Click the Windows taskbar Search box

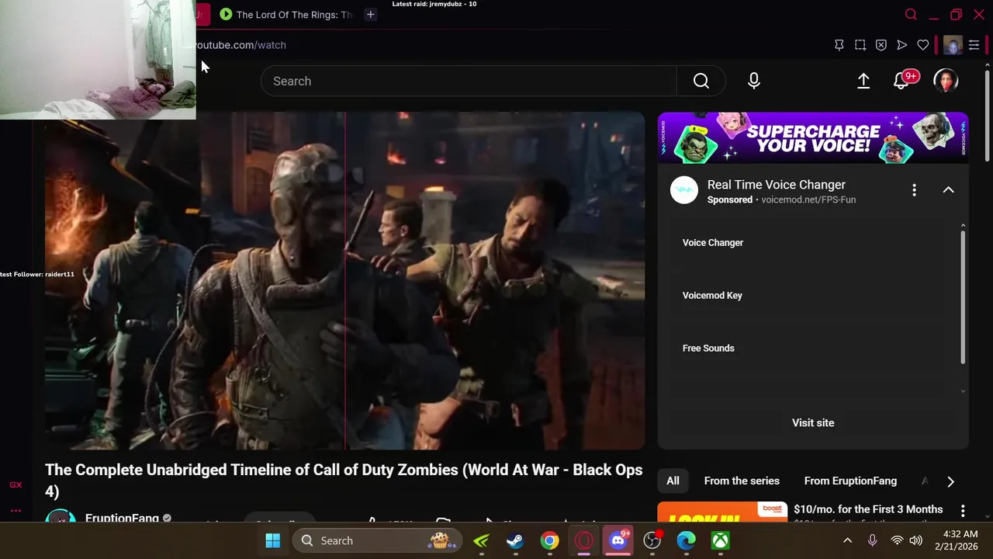377,540
